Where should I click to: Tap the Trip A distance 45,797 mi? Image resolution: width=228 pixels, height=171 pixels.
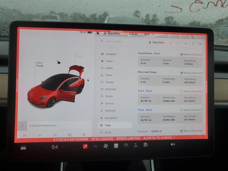(146, 101)
